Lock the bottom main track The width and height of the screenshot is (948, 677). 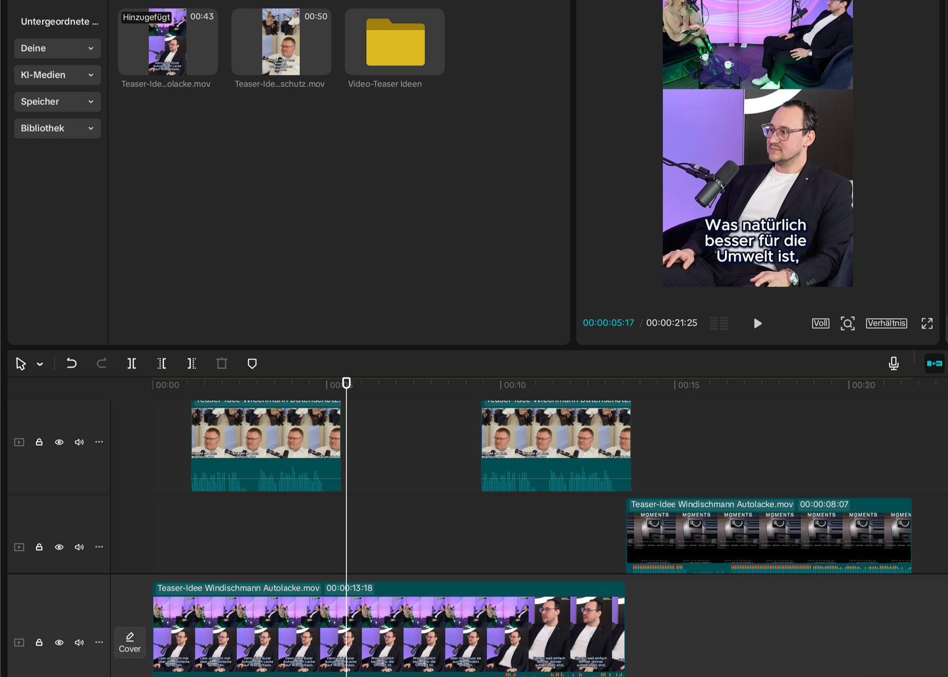tap(39, 643)
